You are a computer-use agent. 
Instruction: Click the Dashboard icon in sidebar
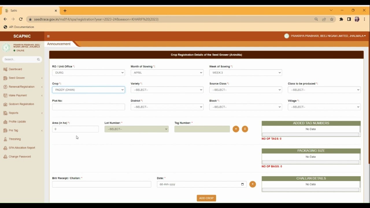5,69
